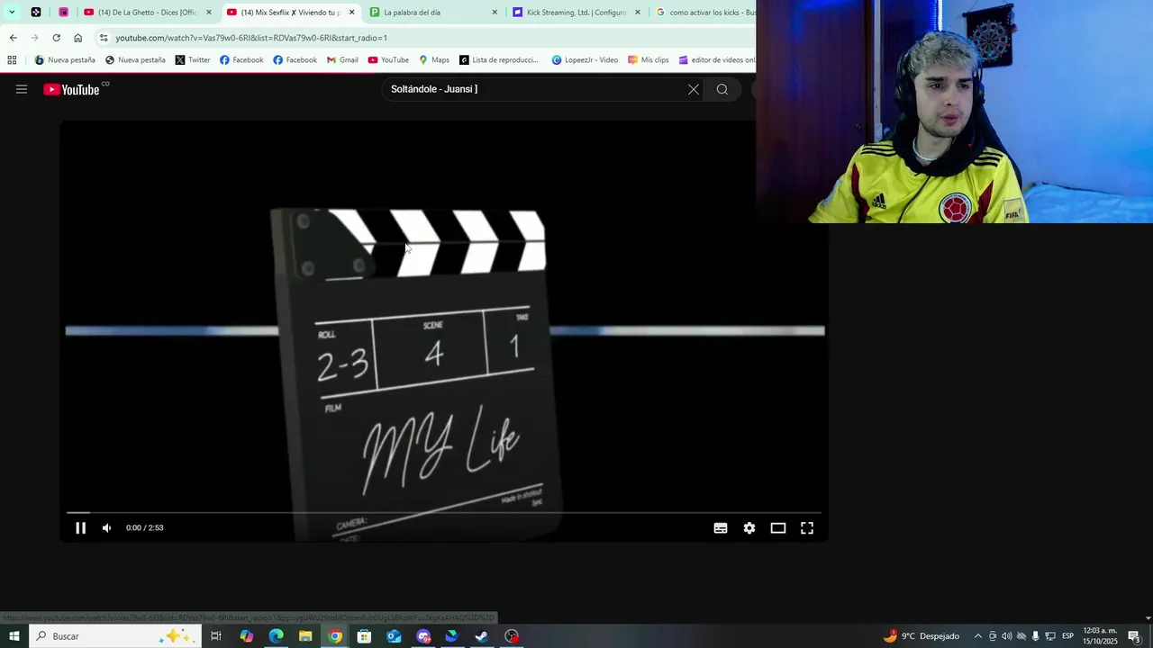1153x648 pixels.
Task: Open the Windows notification center
Action: (x=1134, y=636)
